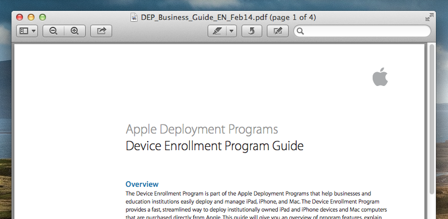Minimize the window with the yellow button
This screenshot has height=219, width=448.
31,17
